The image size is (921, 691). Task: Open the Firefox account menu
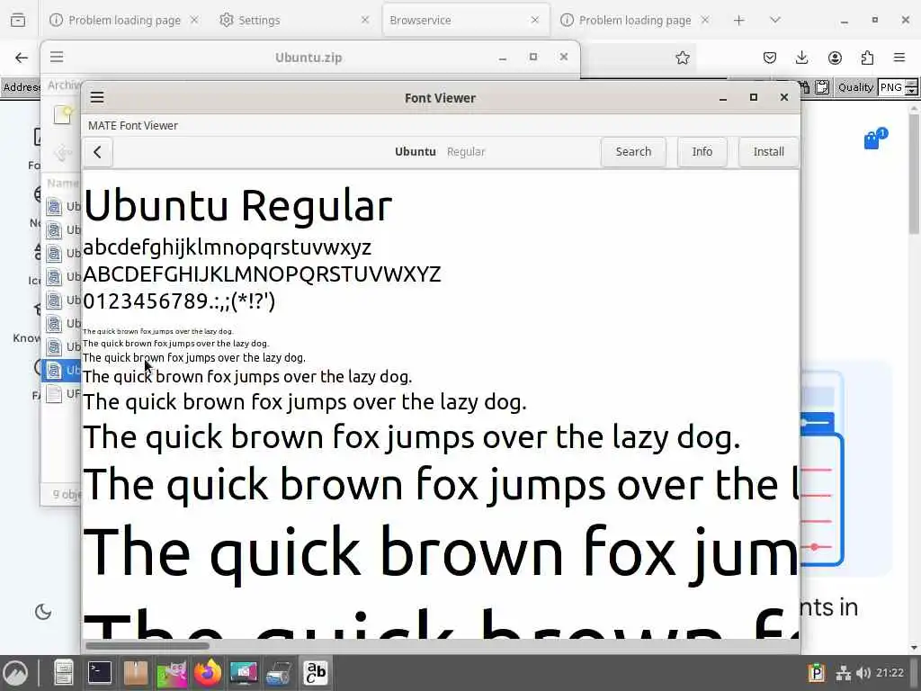pos(835,58)
